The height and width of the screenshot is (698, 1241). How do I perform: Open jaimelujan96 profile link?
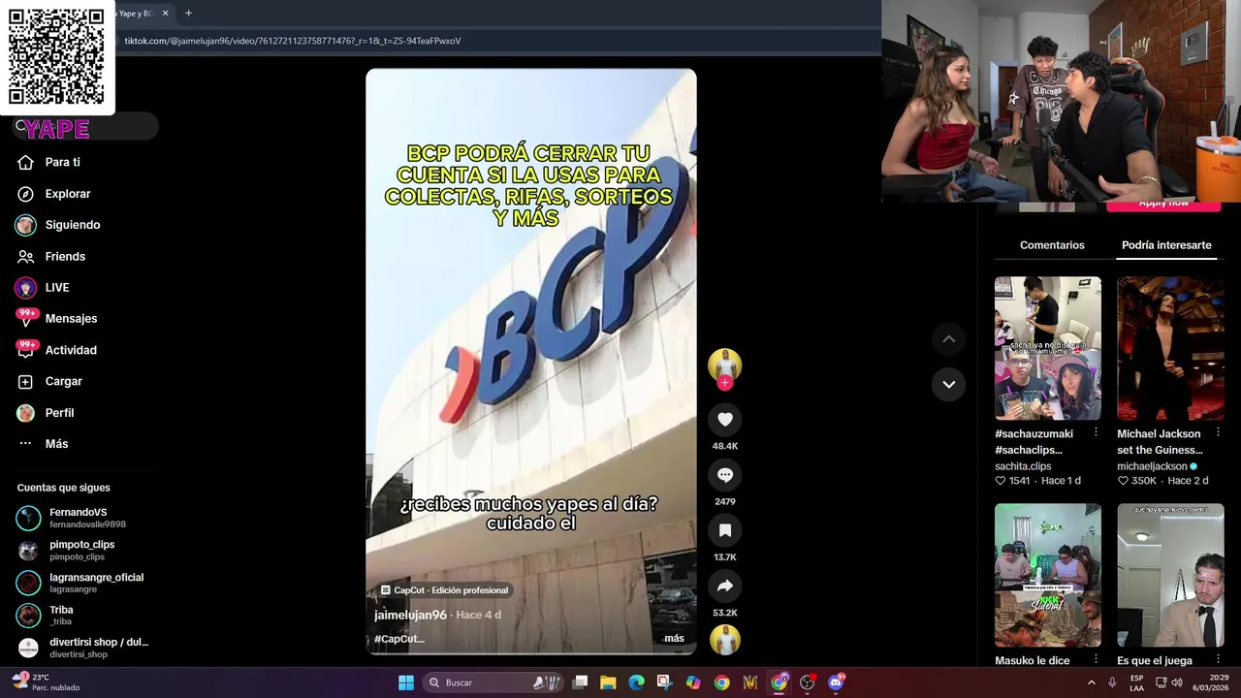tap(410, 615)
